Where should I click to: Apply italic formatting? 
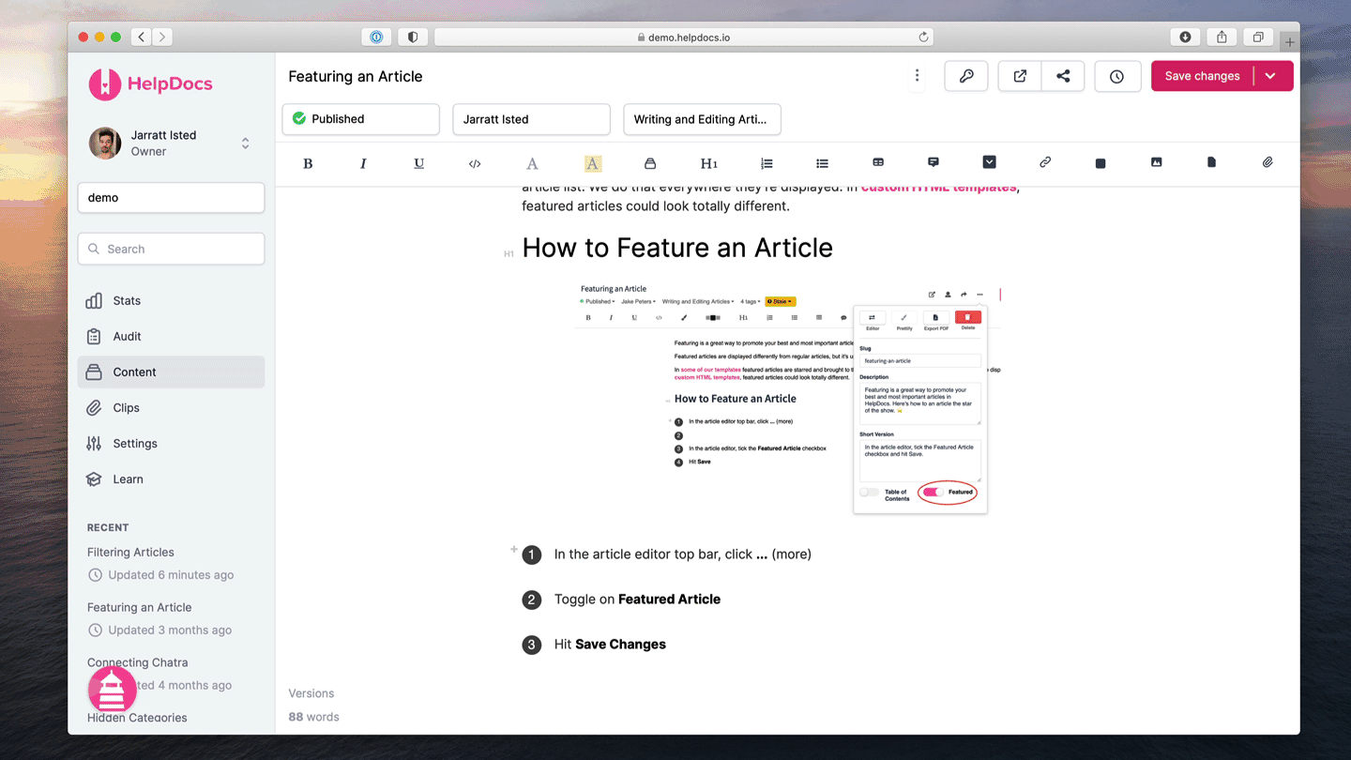point(363,163)
